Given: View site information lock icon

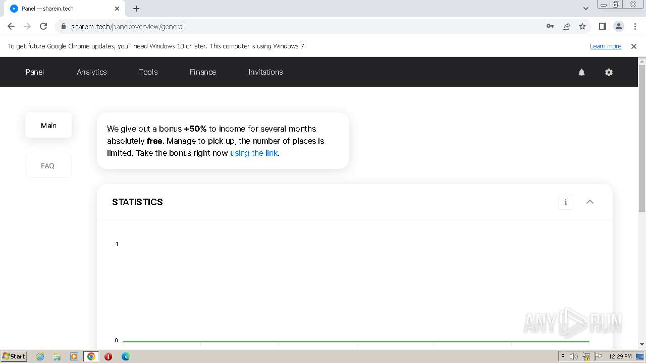Looking at the screenshot, I should tap(64, 26).
